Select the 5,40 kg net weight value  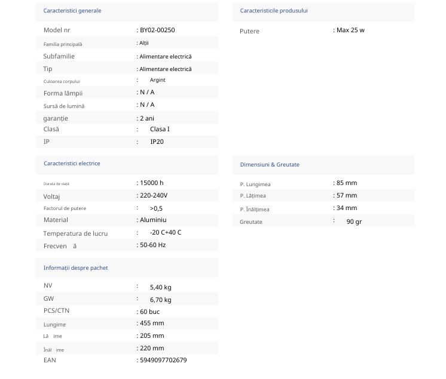coord(161,287)
